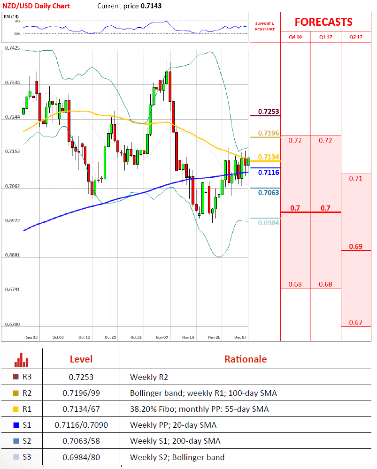Viewport: 377px width, 469px height.
Task: Click the Weekly S1; 200-day SMA rationale
Action: pos(175,441)
